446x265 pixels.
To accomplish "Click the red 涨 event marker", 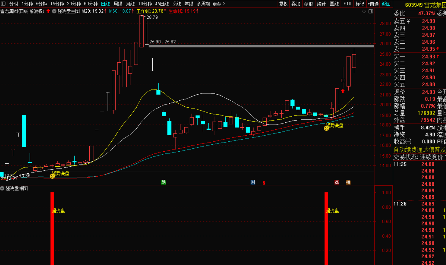I will point(337,182).
